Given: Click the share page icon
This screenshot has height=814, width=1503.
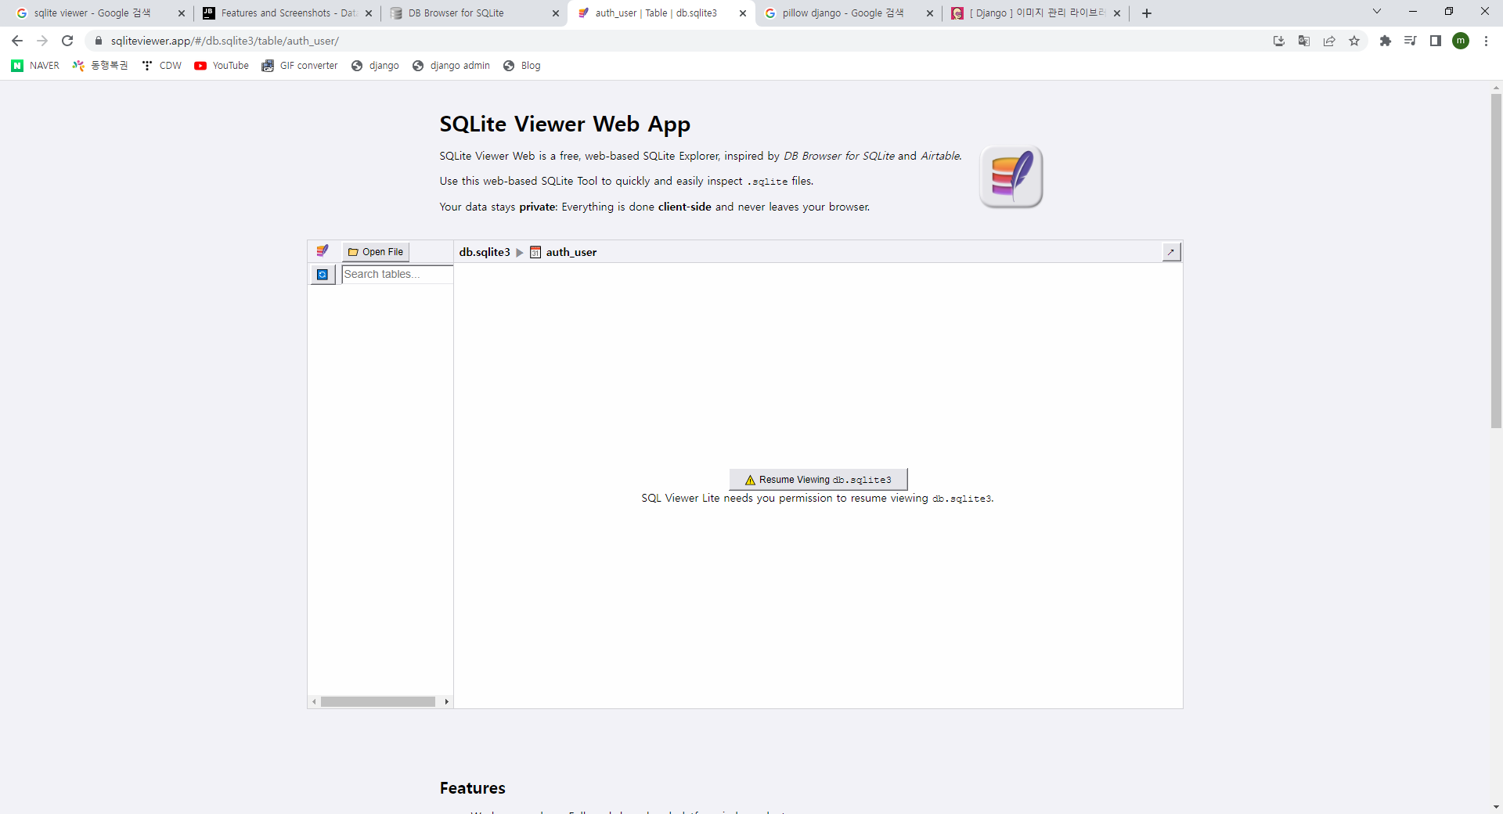Looking at the screenshot, I should [1329, 41].
